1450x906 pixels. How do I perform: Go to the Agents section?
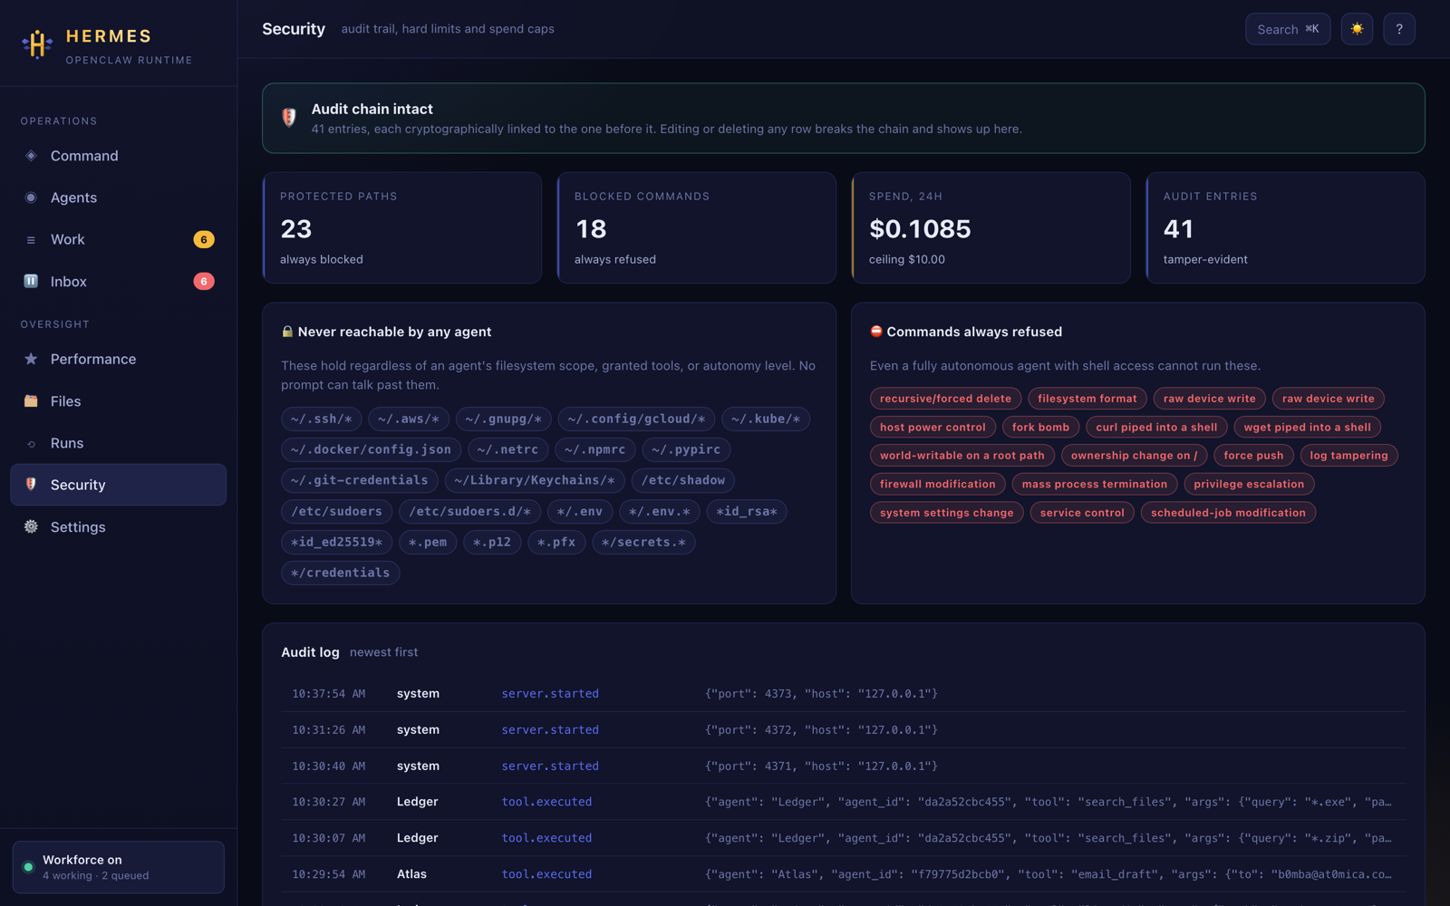point(118,198)
